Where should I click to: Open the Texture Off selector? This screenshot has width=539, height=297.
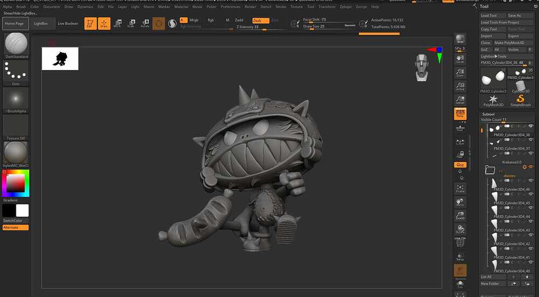(16, 128)
